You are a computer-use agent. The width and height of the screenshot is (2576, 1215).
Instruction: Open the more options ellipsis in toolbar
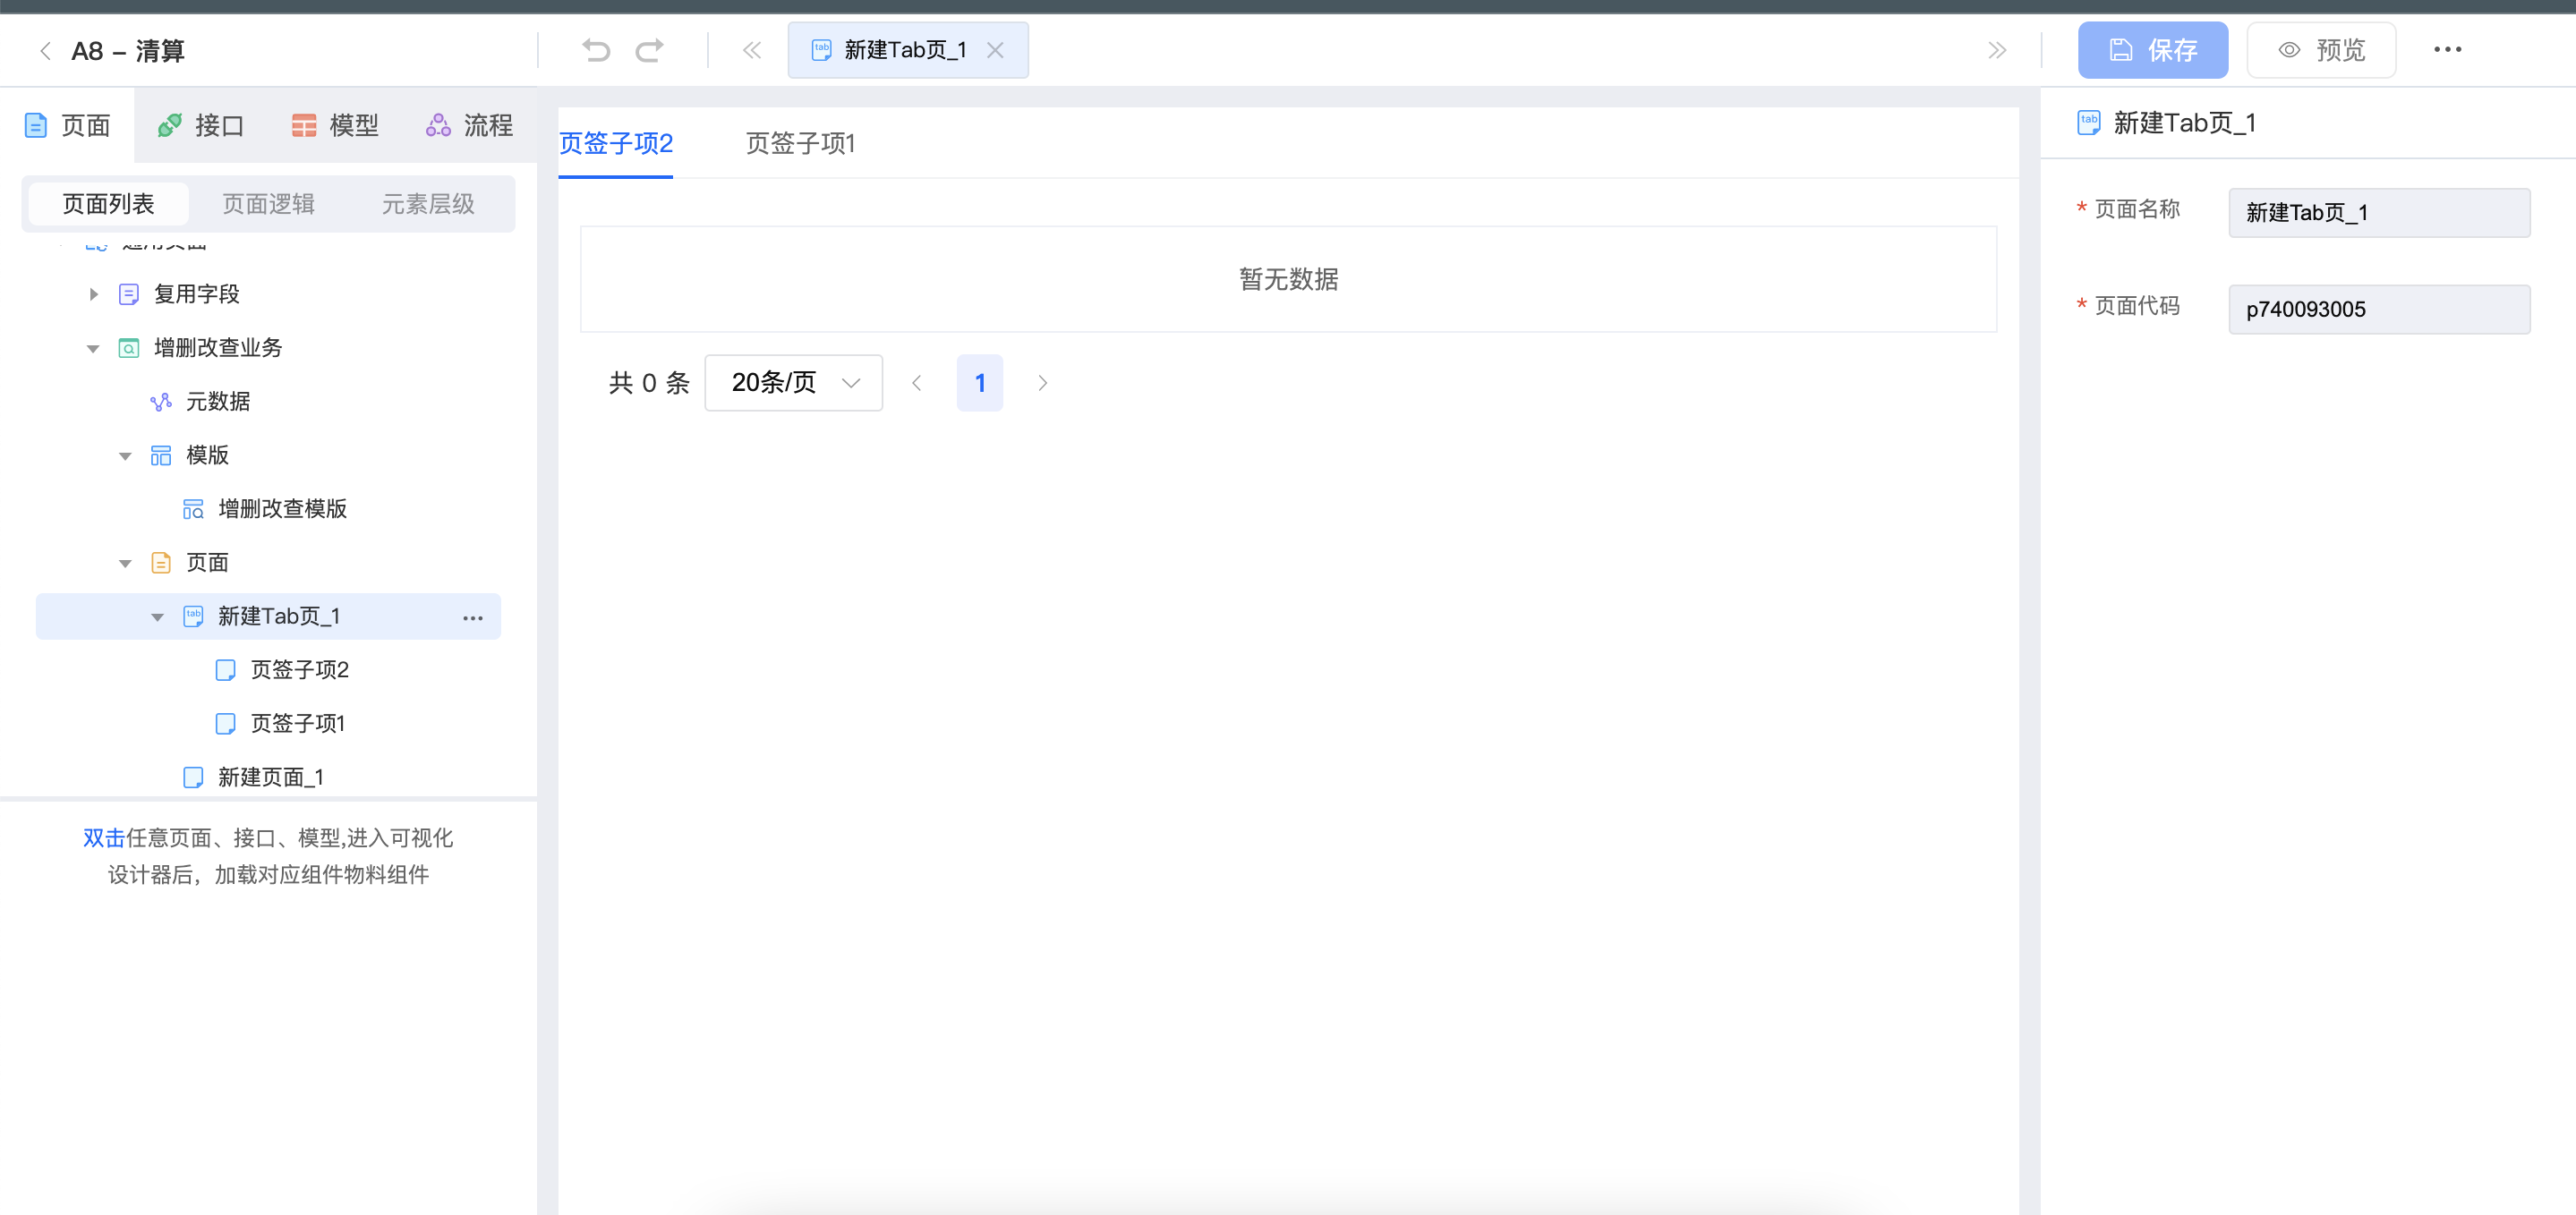(2447, 50)
